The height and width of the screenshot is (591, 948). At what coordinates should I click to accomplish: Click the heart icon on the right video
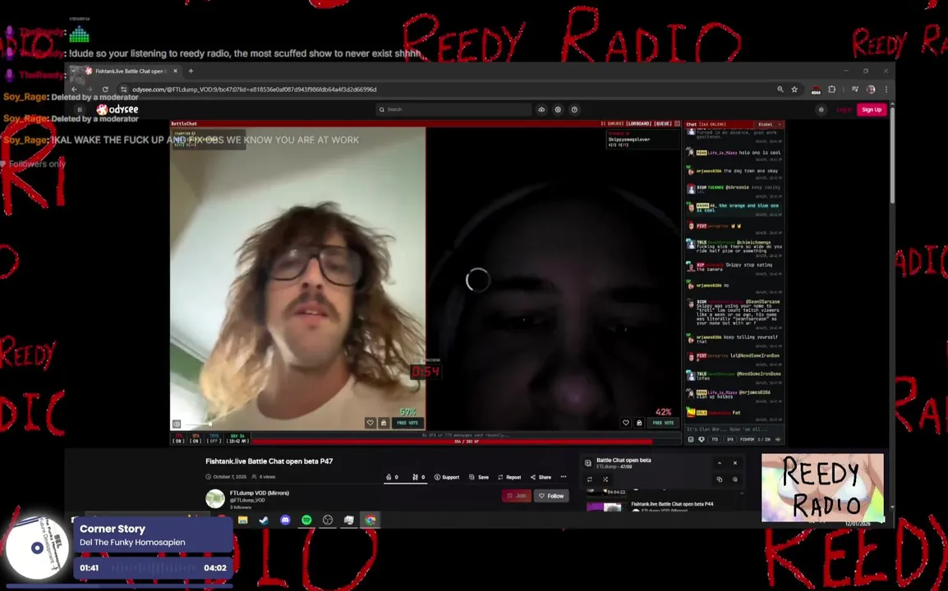626,423
